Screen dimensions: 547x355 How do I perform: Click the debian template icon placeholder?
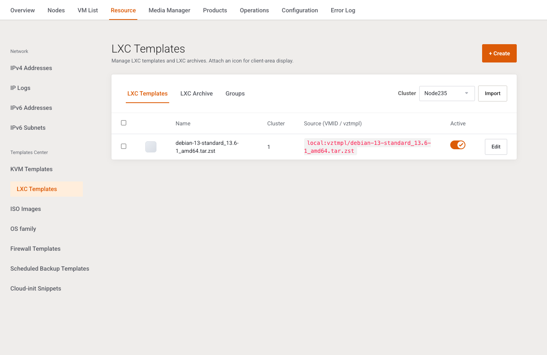(151, 147)
